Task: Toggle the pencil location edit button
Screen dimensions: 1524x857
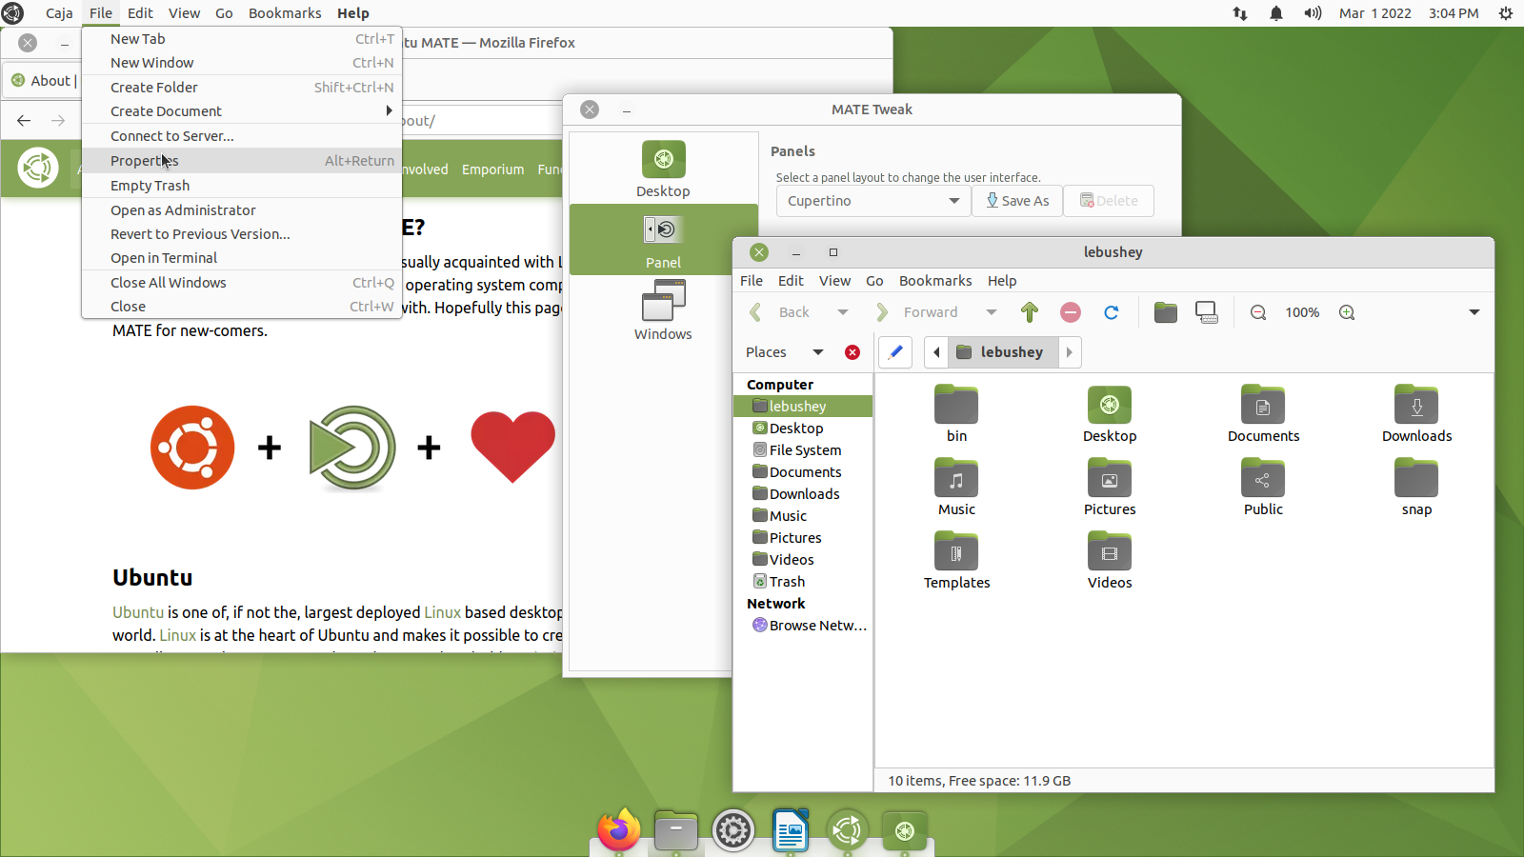Action: pyautogui.click(x=895, y=352)
